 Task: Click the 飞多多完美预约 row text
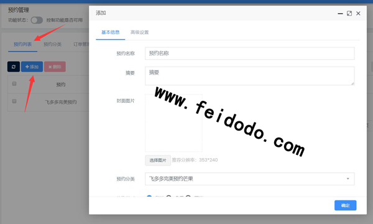[61, 102]
